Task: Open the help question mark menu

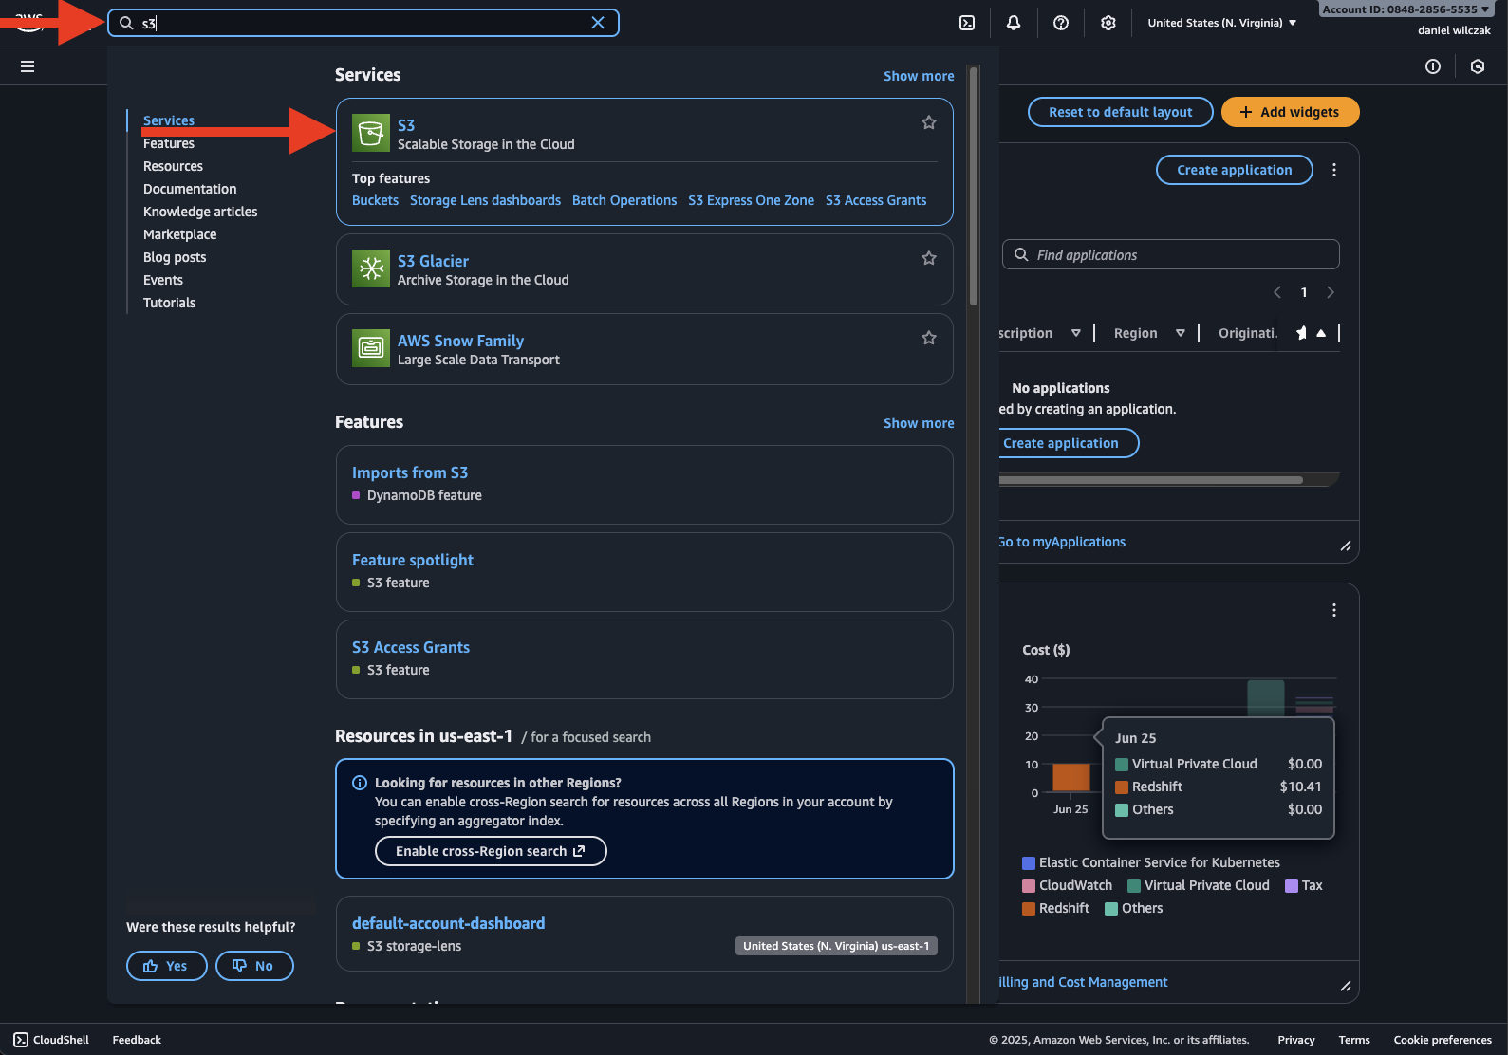Action: coord(1061,23)
